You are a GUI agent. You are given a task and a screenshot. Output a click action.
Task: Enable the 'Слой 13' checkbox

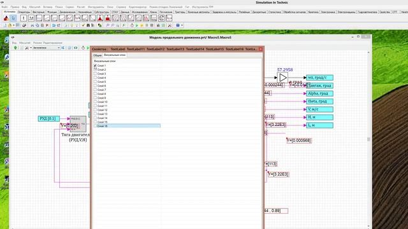pyautogui.click(x=95, y=114)
